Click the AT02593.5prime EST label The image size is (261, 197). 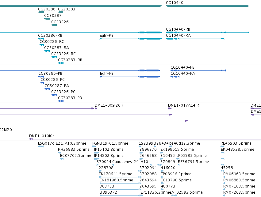tap(187, 192)
